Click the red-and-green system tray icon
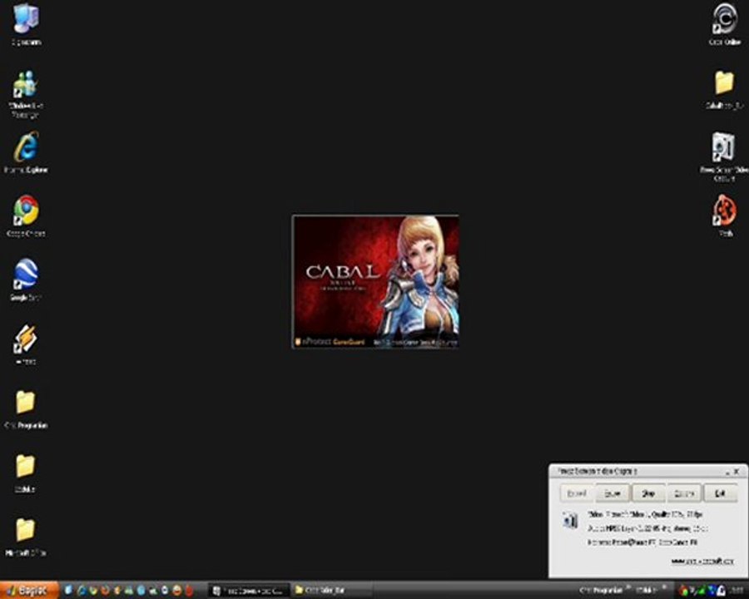Image resolution: width=749 pixels, height=599 pixels. (x=683, y=591)
